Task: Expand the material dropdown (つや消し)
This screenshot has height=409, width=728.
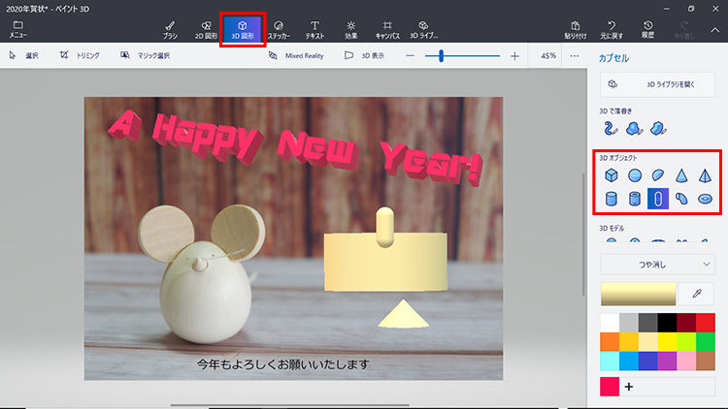Action: click(x=658, y=264)
